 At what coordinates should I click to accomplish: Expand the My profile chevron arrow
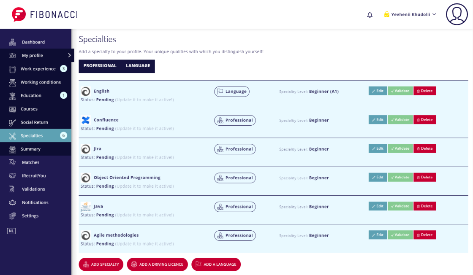tap(69, 55)
